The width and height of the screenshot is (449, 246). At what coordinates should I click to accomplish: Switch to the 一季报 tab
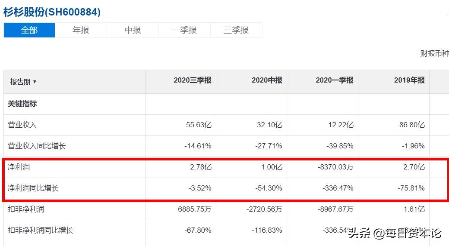click(184, 30)
